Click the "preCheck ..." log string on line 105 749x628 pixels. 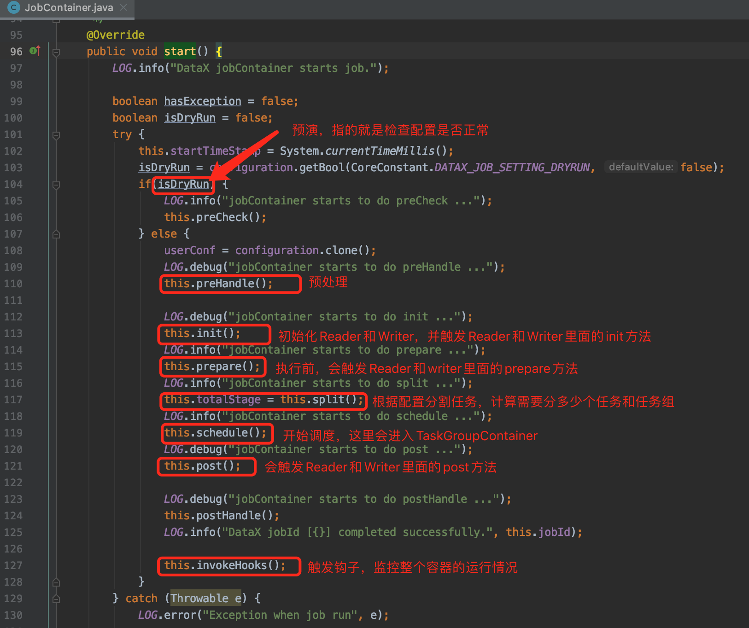351,201
